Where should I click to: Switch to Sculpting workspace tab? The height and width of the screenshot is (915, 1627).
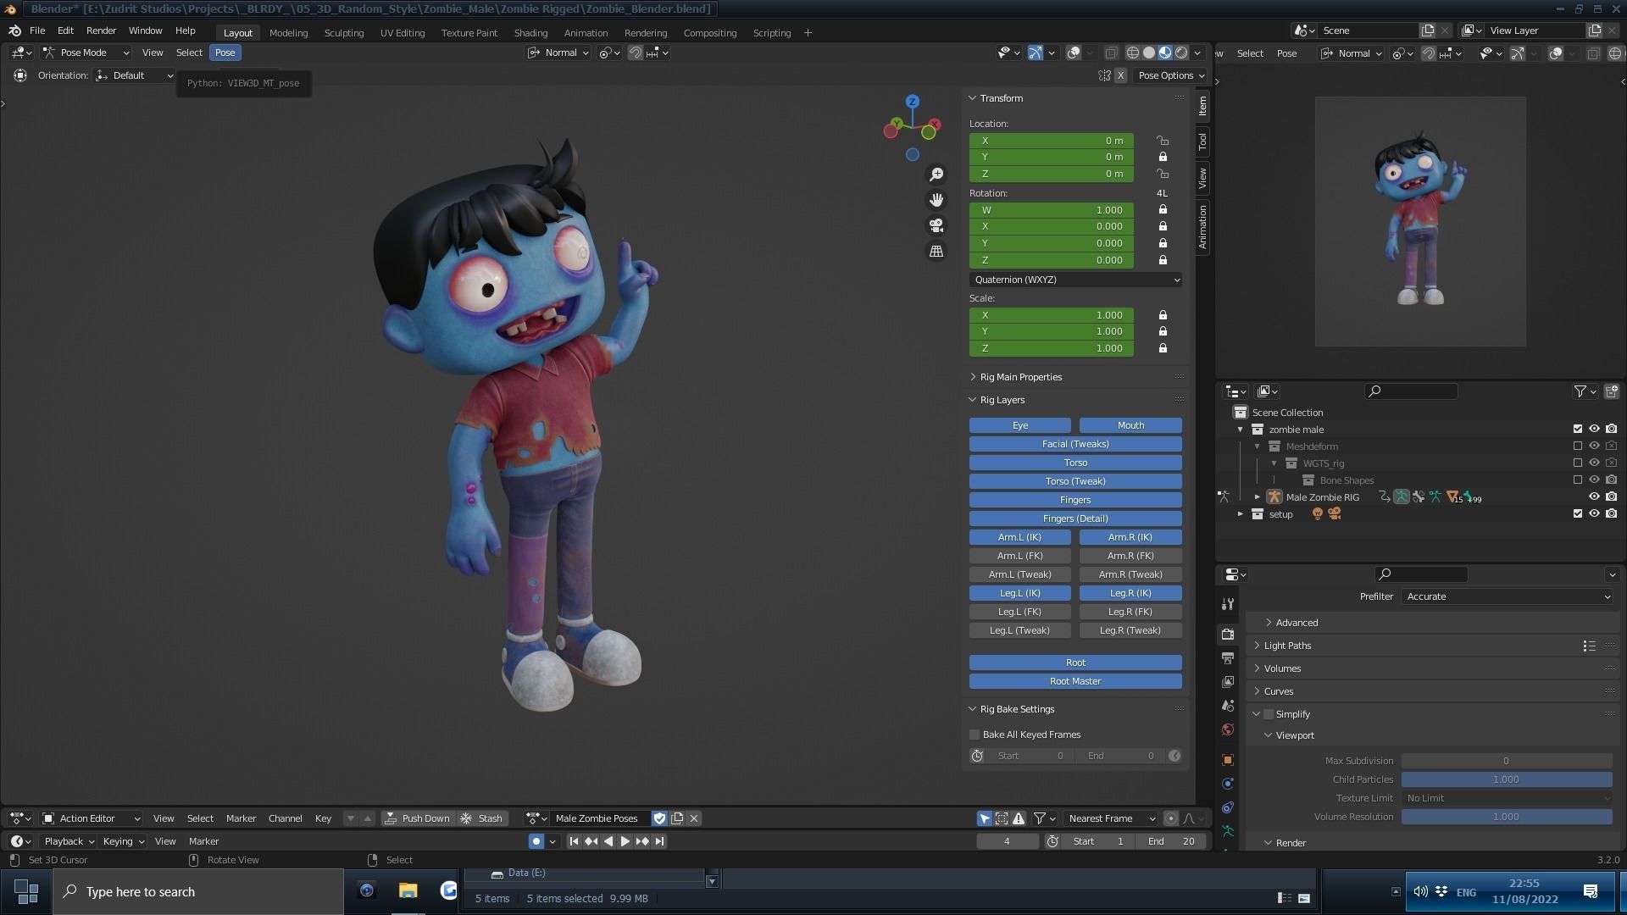[343, 33]
